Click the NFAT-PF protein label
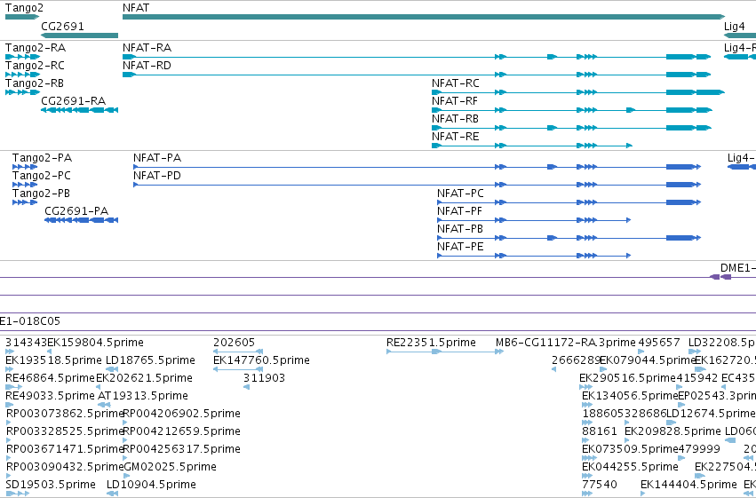 pos(459,211)
